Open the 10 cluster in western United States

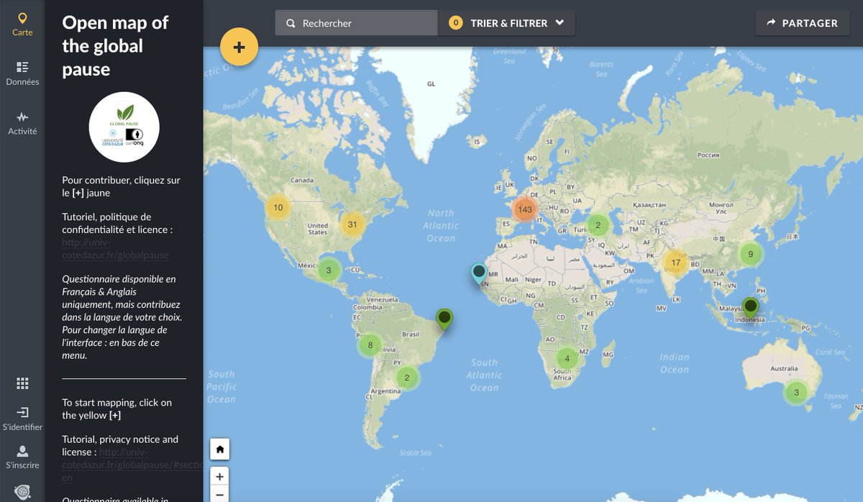(278, 208)
